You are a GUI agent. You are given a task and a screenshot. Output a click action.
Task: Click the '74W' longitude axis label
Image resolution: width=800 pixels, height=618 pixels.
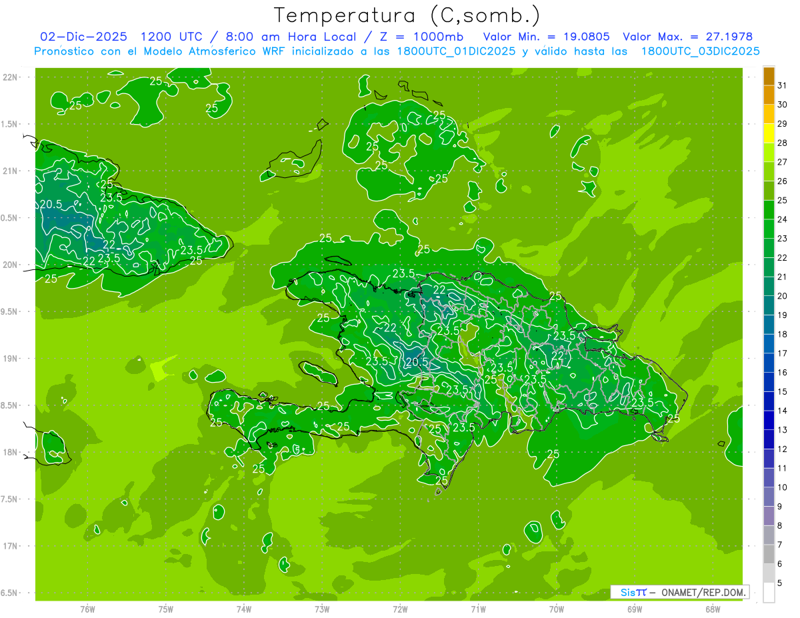point(244,609)
